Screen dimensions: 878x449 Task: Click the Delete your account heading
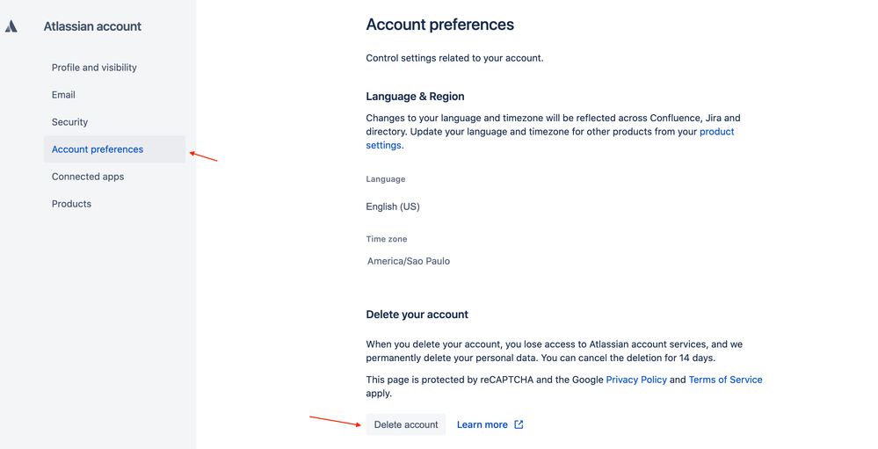tap(417, 315)
